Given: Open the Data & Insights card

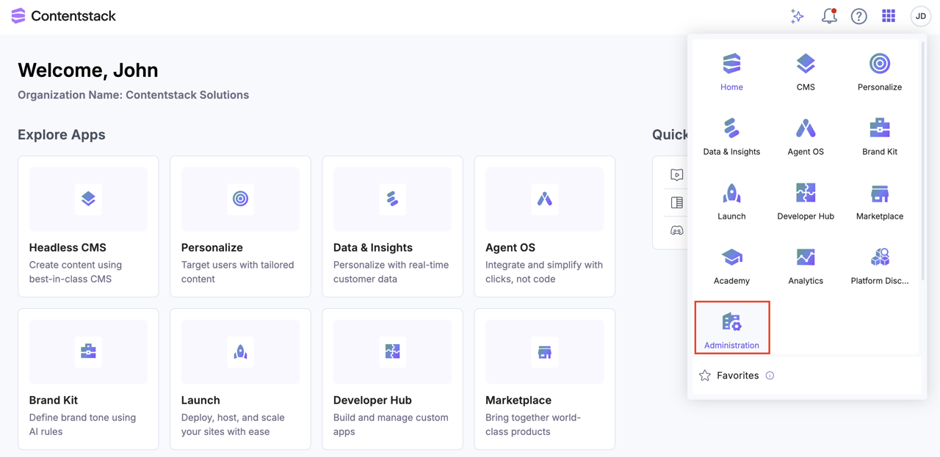Looking at the screenshot, I should pos(392,226).
